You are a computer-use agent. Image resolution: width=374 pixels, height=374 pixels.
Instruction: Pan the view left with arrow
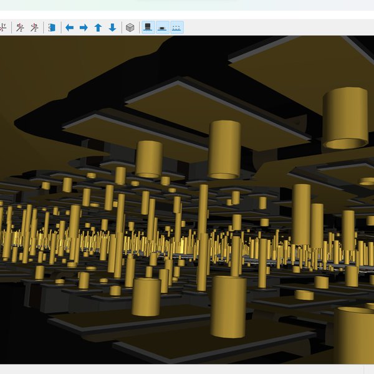pyautogui.click(x=70, y=27)
